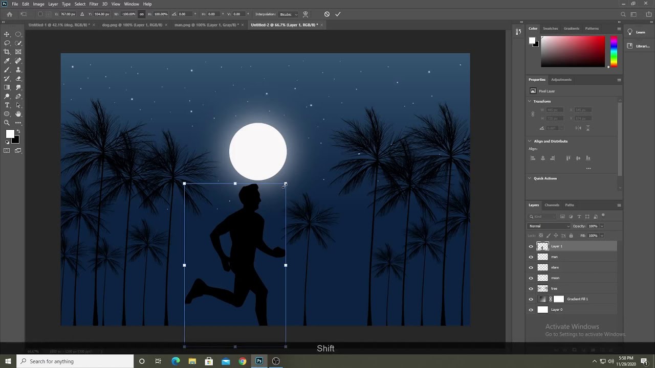
Task: Toggle the aspect ratio link
Action: pos(142,14)
